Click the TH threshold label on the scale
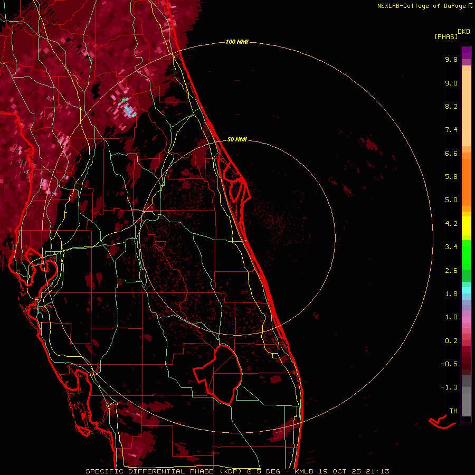Screen dimensions: 475x475 [453, 411]
